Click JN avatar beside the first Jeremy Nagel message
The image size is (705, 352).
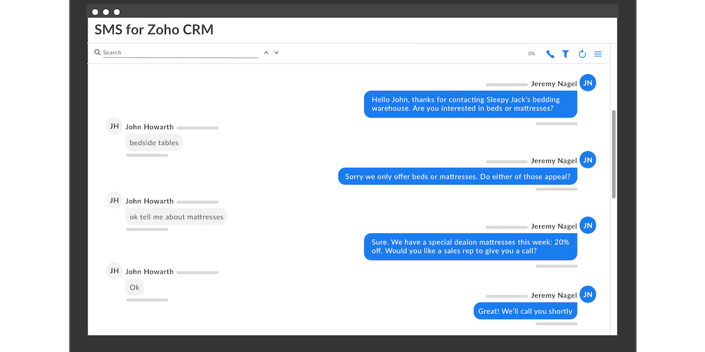tap(587, 83)
